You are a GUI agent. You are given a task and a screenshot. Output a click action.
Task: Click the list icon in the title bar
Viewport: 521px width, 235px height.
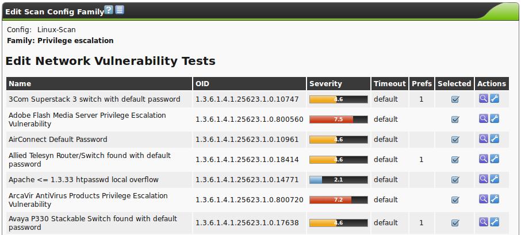[x=120, y=10]
